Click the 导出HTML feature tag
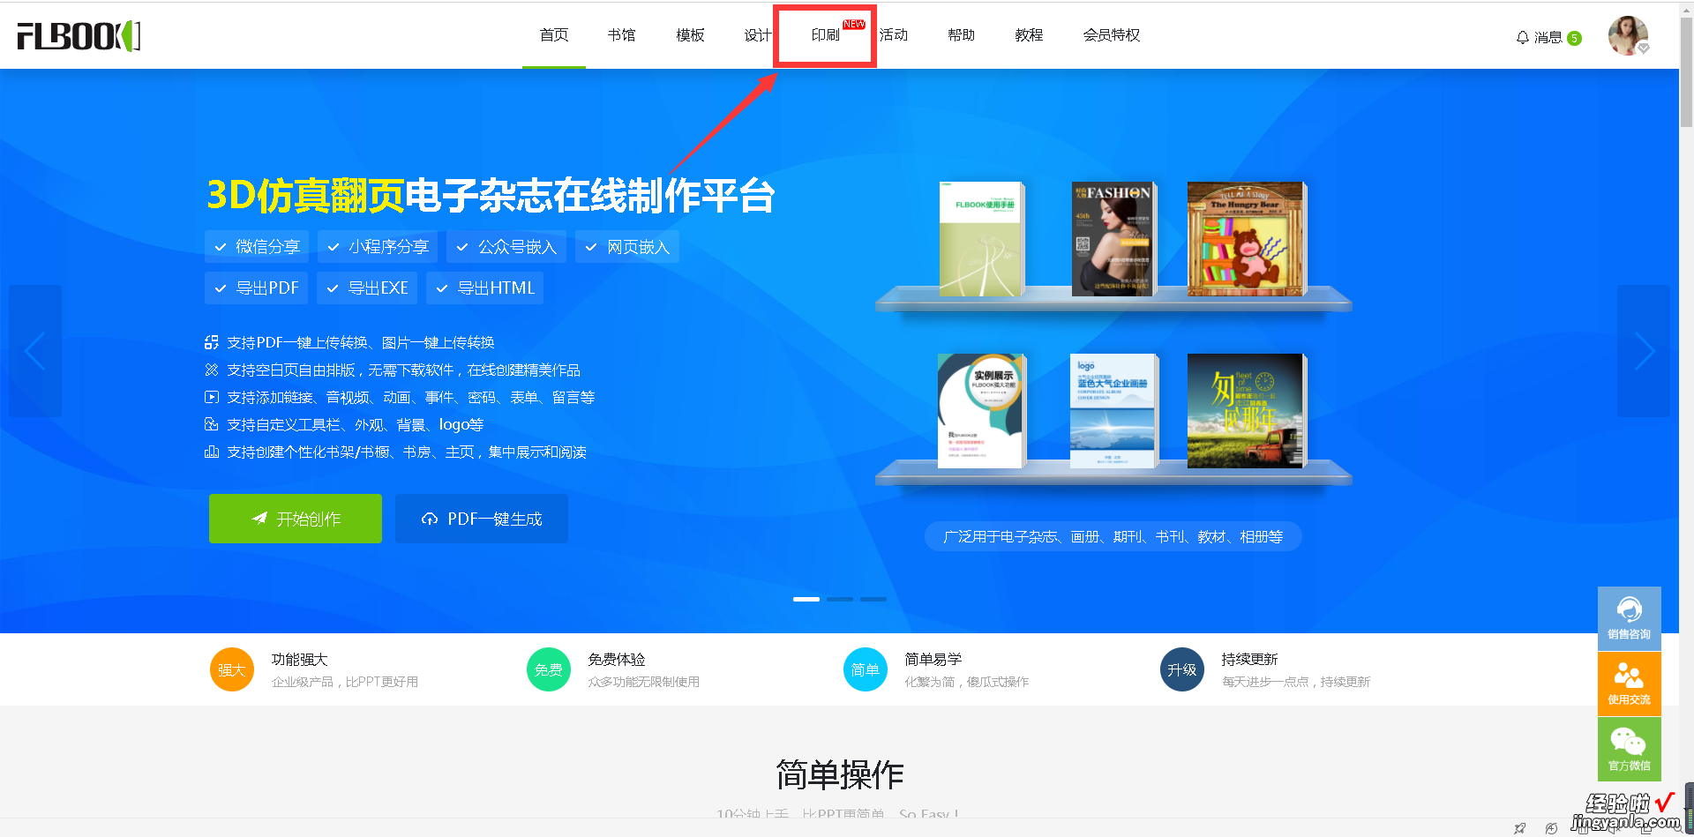The width and height of the screenshot is (1694, 837). [484, 288]
